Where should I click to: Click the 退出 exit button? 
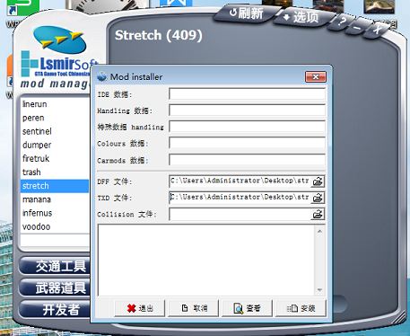140,308
